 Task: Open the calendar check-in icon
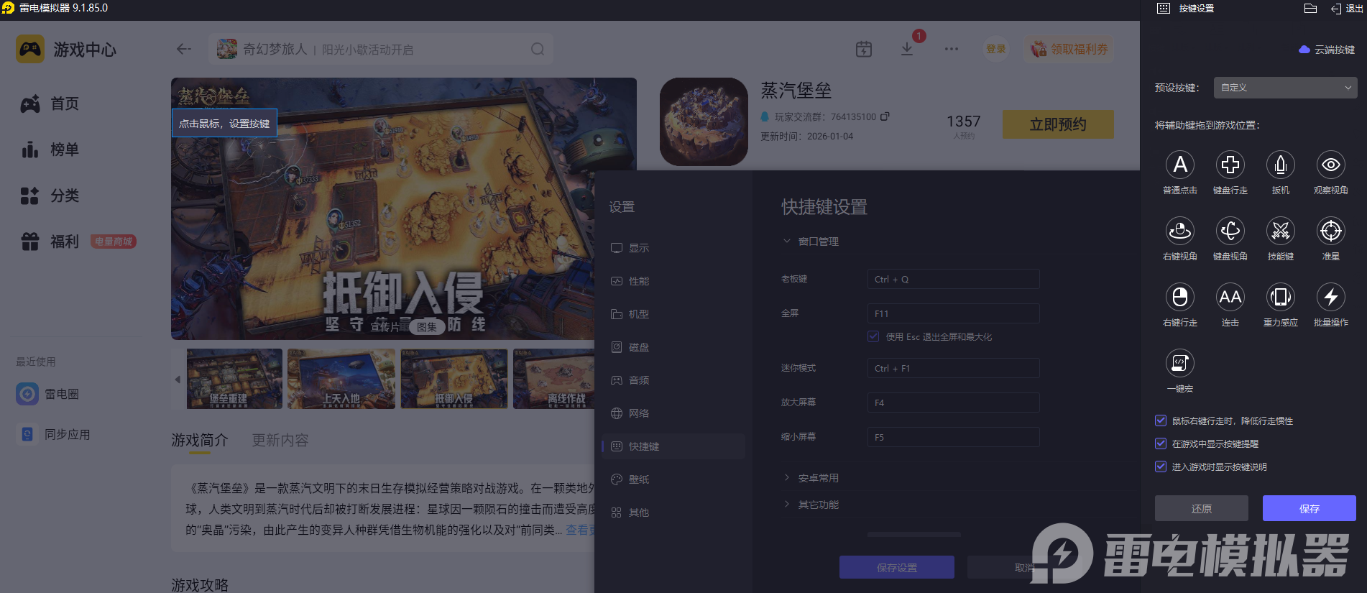pos(864,49)
